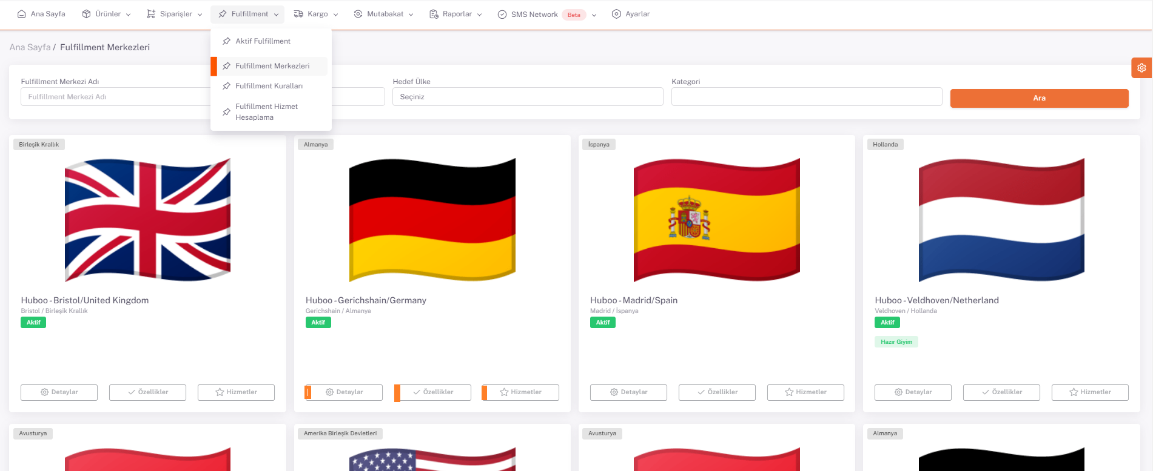The height and width of the screenshot is (471, 1153).
Task: Click the Birleşik Krallık country tag
Action: (39, 145)
